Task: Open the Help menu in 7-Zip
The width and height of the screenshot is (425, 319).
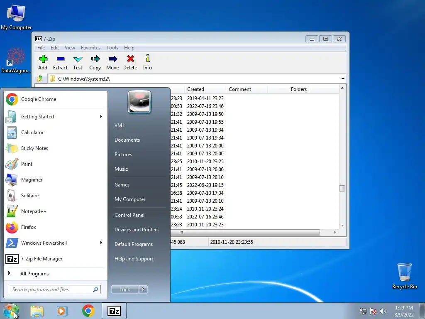Action: coord(129,48)
